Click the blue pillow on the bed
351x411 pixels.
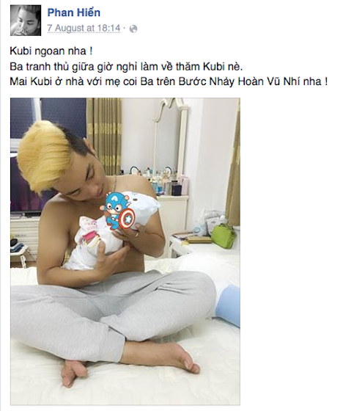pos(228,305)
